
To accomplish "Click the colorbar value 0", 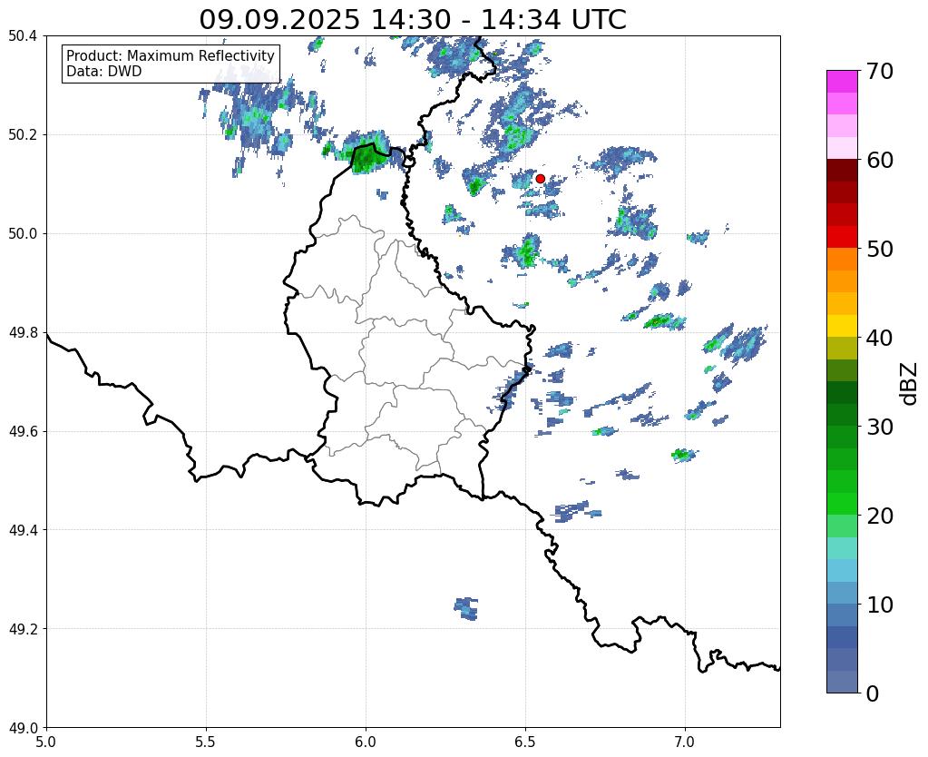I will pos(873,693).
